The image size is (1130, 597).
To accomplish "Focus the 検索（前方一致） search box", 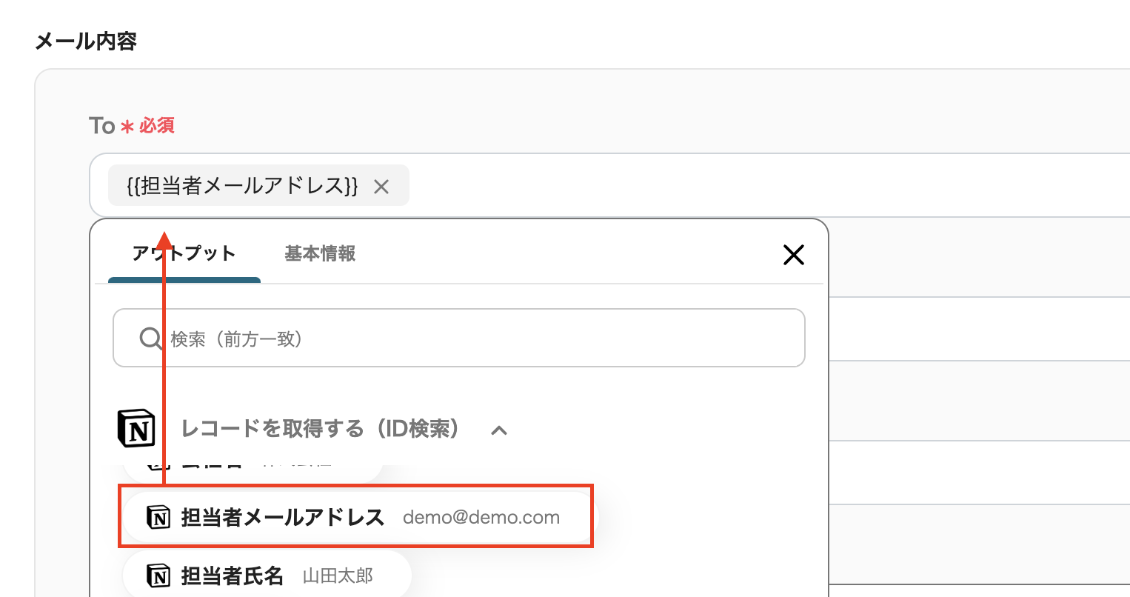I will tap(474, 338).
